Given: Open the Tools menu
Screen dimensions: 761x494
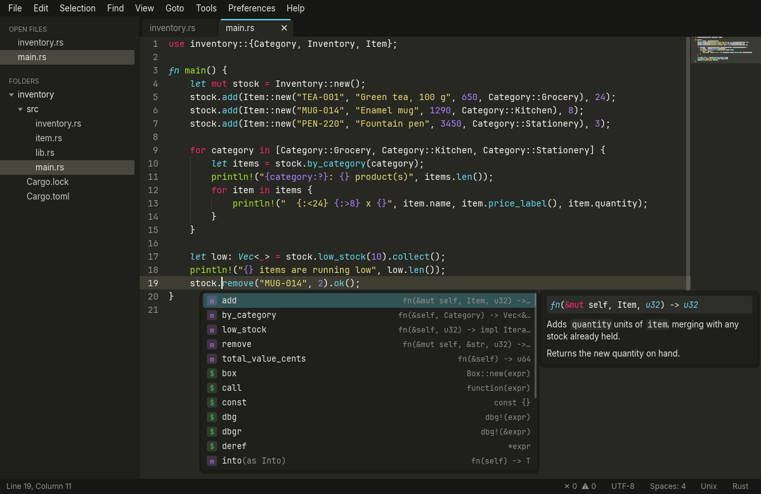Looking at the screenshot, I should (206, 8).
